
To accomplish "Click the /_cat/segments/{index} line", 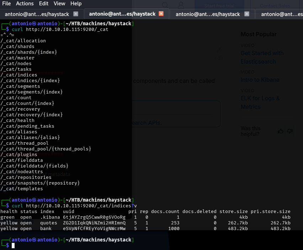I will coord(32,92).
